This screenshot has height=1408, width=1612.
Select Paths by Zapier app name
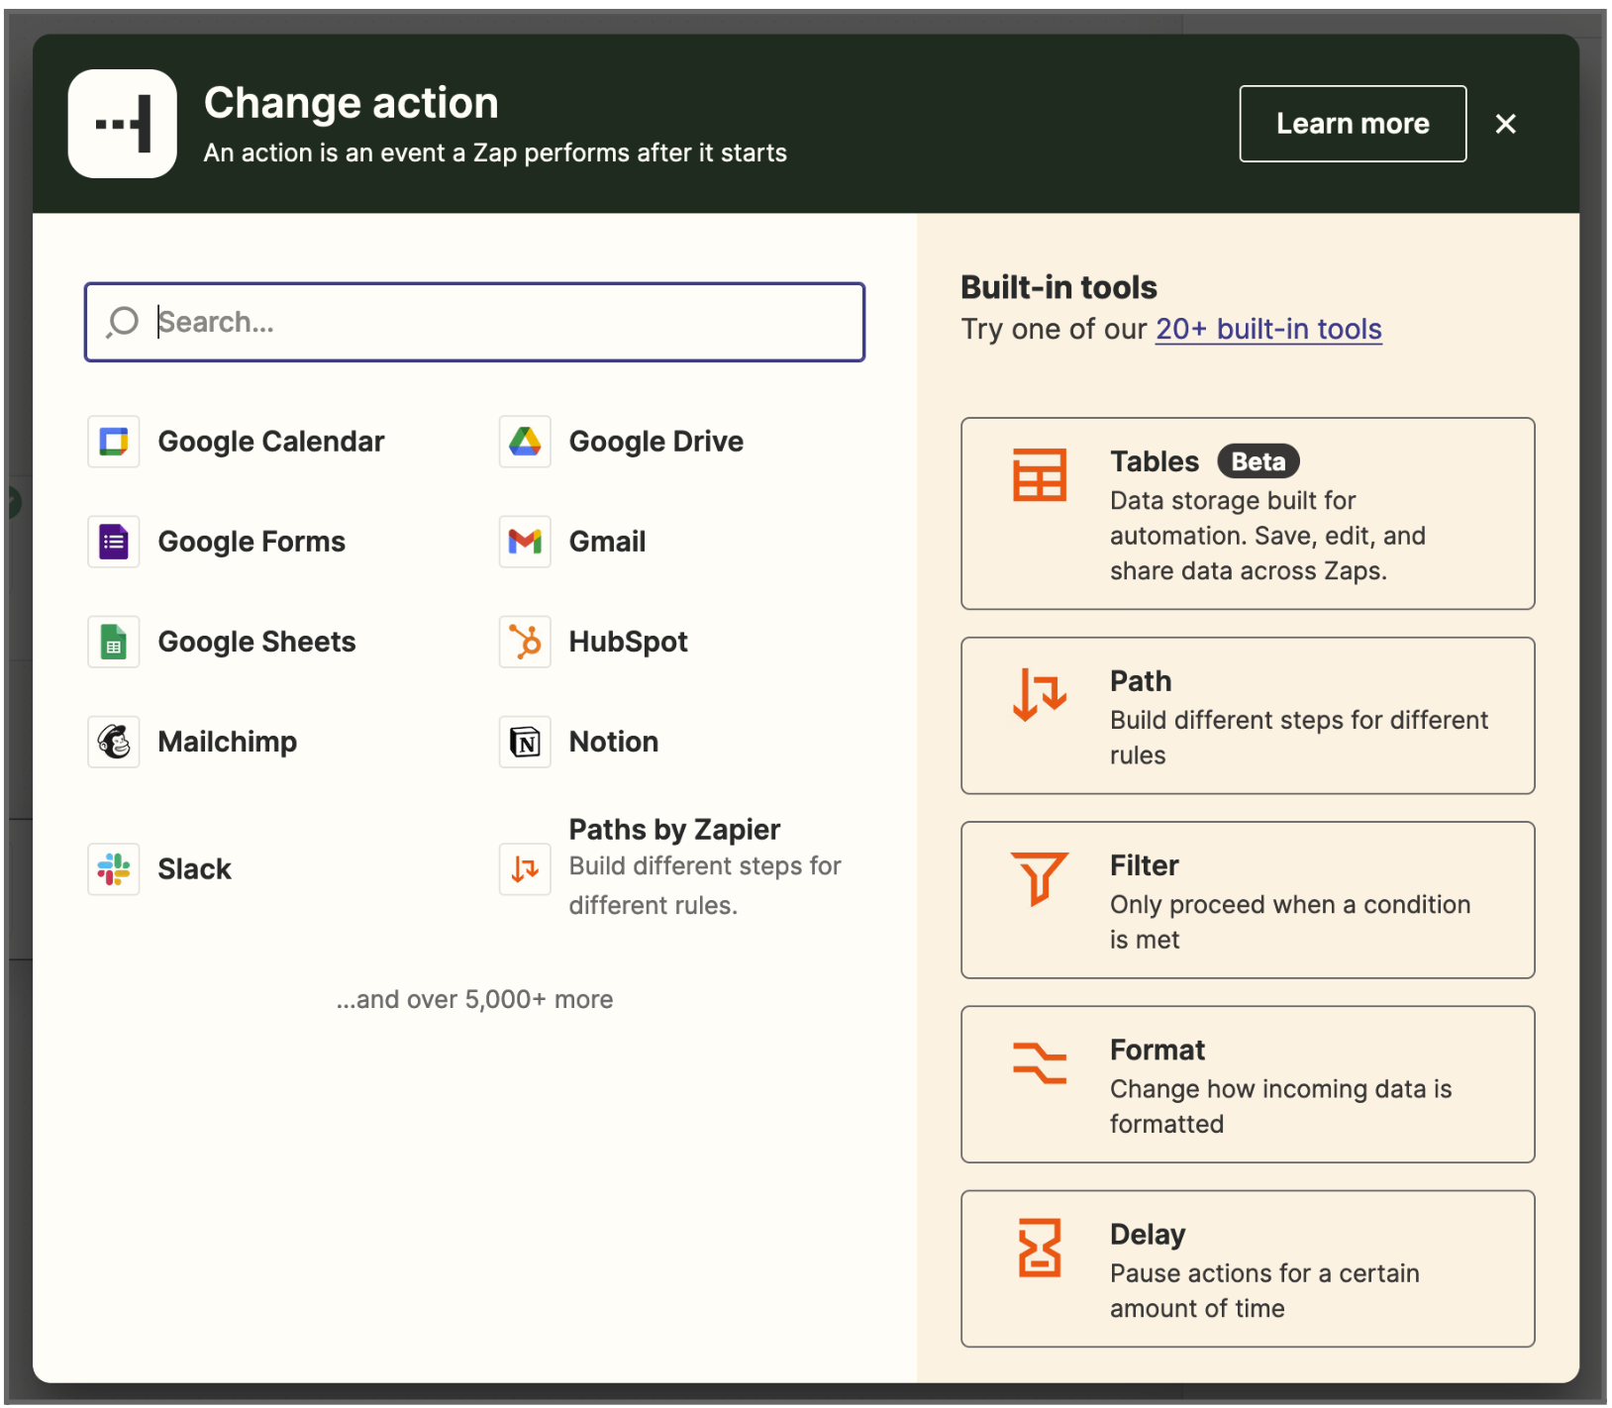coord(674,830)
